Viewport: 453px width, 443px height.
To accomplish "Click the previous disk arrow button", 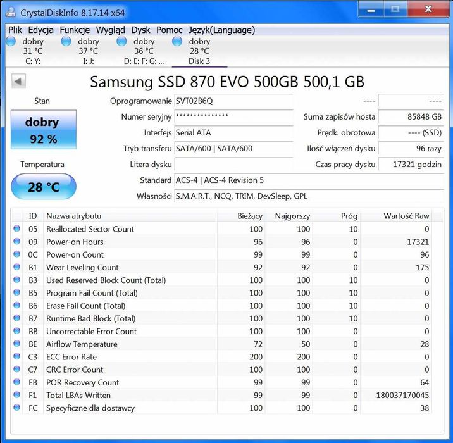I will tap(18, 81).
